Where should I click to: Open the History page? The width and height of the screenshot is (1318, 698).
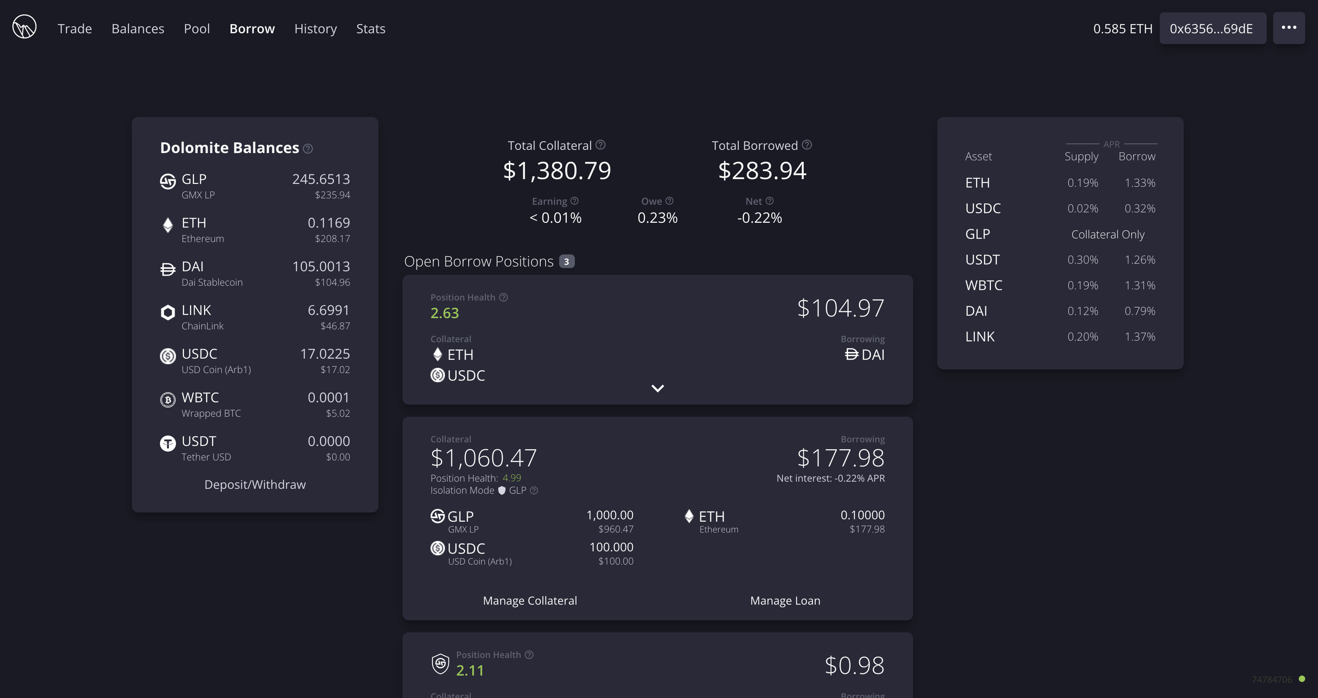315,28
